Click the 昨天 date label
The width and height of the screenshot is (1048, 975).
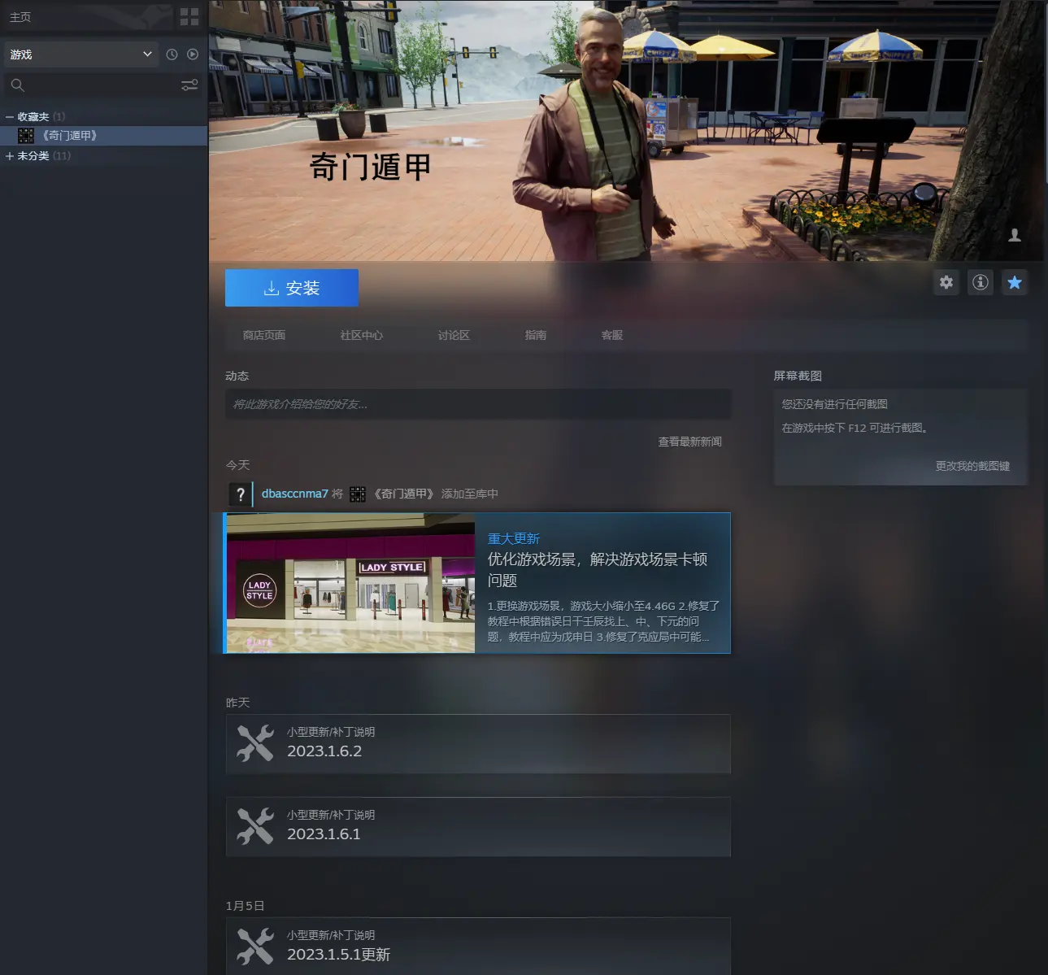(237, 703)
